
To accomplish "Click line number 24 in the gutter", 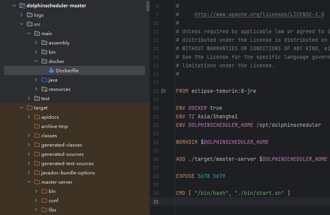I will click(x=156, y=142).
